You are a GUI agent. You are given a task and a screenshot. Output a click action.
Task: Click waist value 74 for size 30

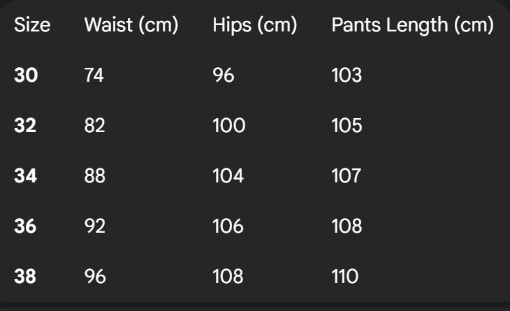pos(94,75)
